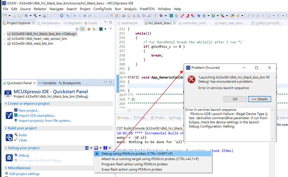
Task: Close the hci_black_box.c editor tab
Action: tap(174, 23)
